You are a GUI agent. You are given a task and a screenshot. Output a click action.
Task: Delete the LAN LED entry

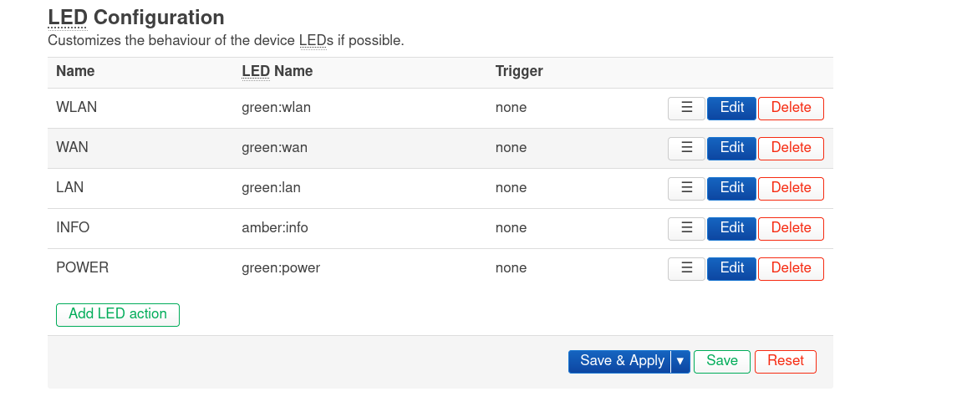(x=791, y=189)
